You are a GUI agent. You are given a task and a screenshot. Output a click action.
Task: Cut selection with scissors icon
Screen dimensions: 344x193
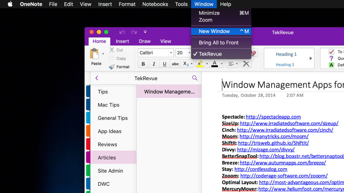[x=112, y=50]
